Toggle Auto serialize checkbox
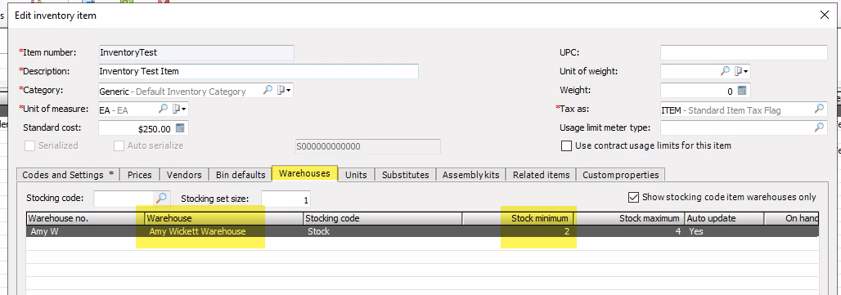This screenshot has height=295, width=841. pos(119,145)
